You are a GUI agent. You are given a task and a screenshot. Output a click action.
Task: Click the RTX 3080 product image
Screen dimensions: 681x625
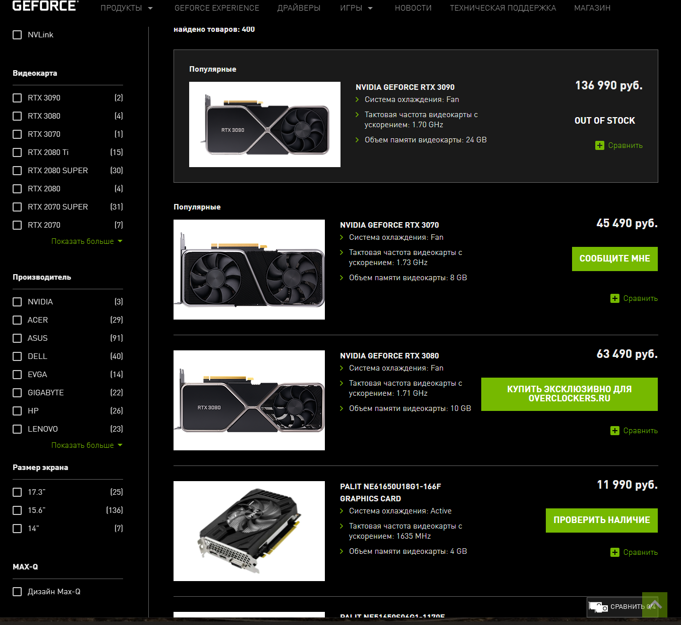click(249, 400)
